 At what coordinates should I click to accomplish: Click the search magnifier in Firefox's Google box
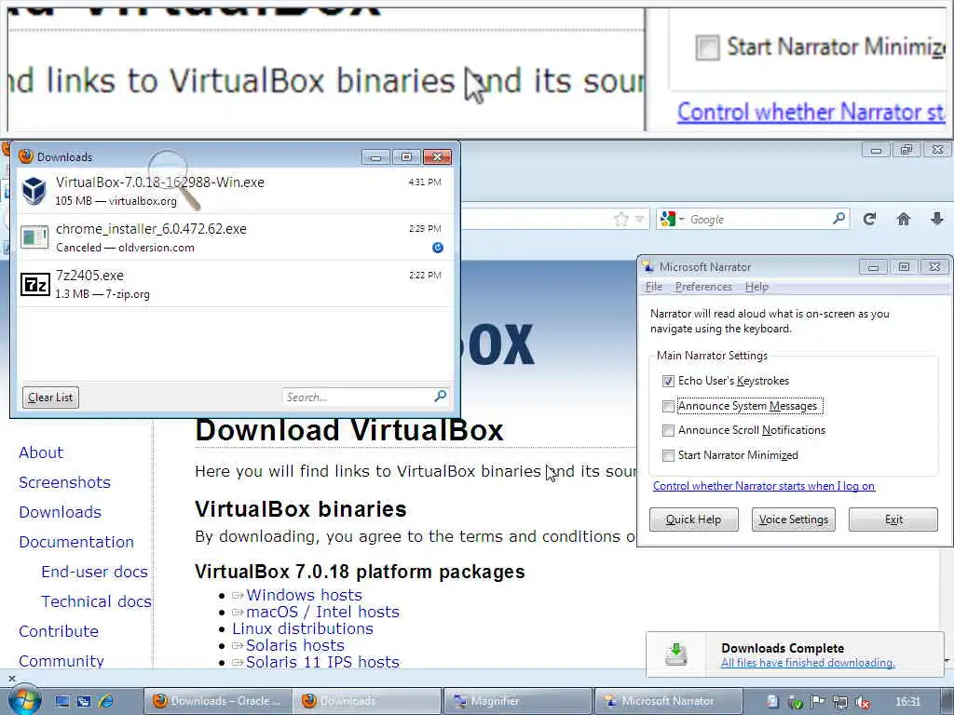point(839,218)
